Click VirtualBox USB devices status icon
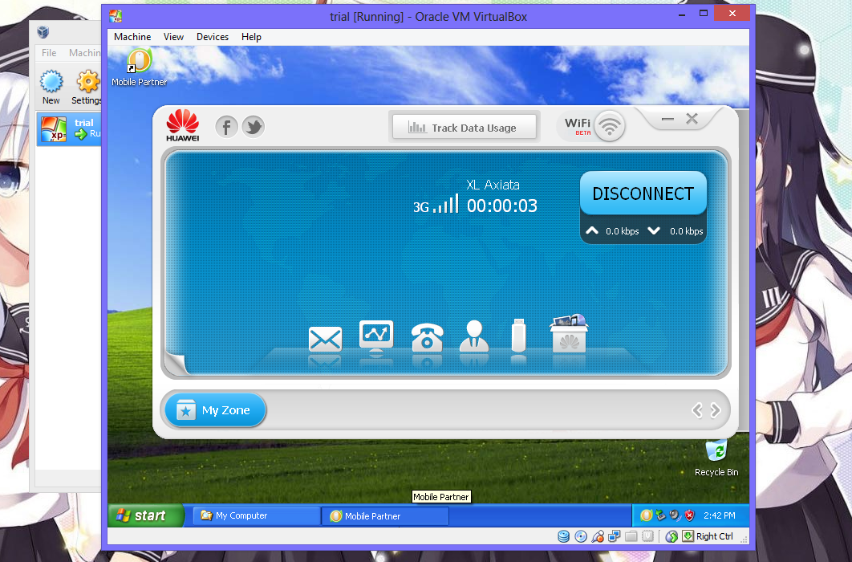852x562 pixels. (598, 536)
